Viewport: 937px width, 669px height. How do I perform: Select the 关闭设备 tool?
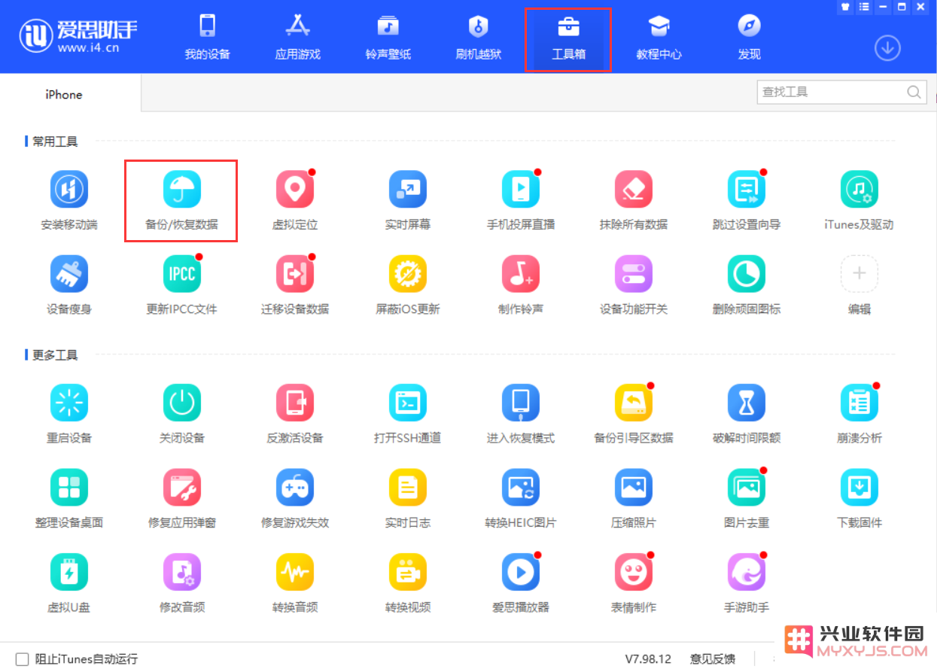182,413
